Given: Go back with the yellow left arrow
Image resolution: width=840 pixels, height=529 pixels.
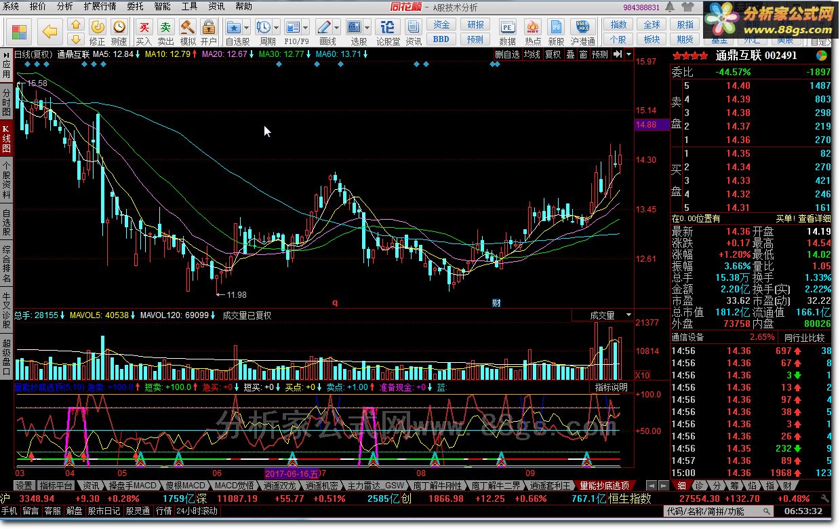Looking at the screenshot, I should (x=49, y=31).
